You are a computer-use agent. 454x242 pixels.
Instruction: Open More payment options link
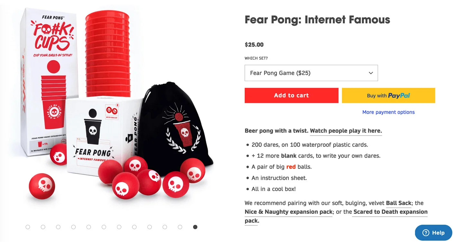[x=388, y=112]
